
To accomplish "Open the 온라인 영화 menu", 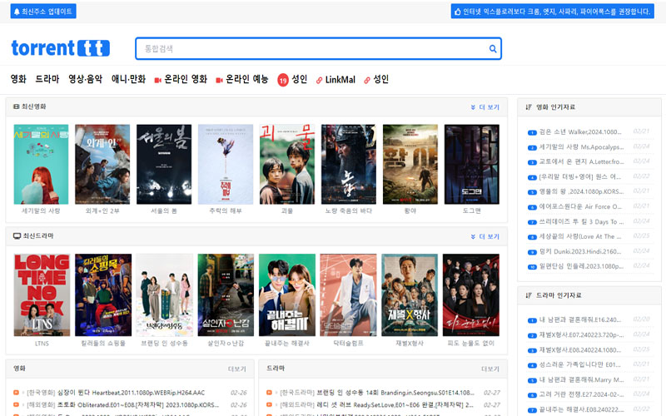I will pyautogui.click(x=186, y=79).
